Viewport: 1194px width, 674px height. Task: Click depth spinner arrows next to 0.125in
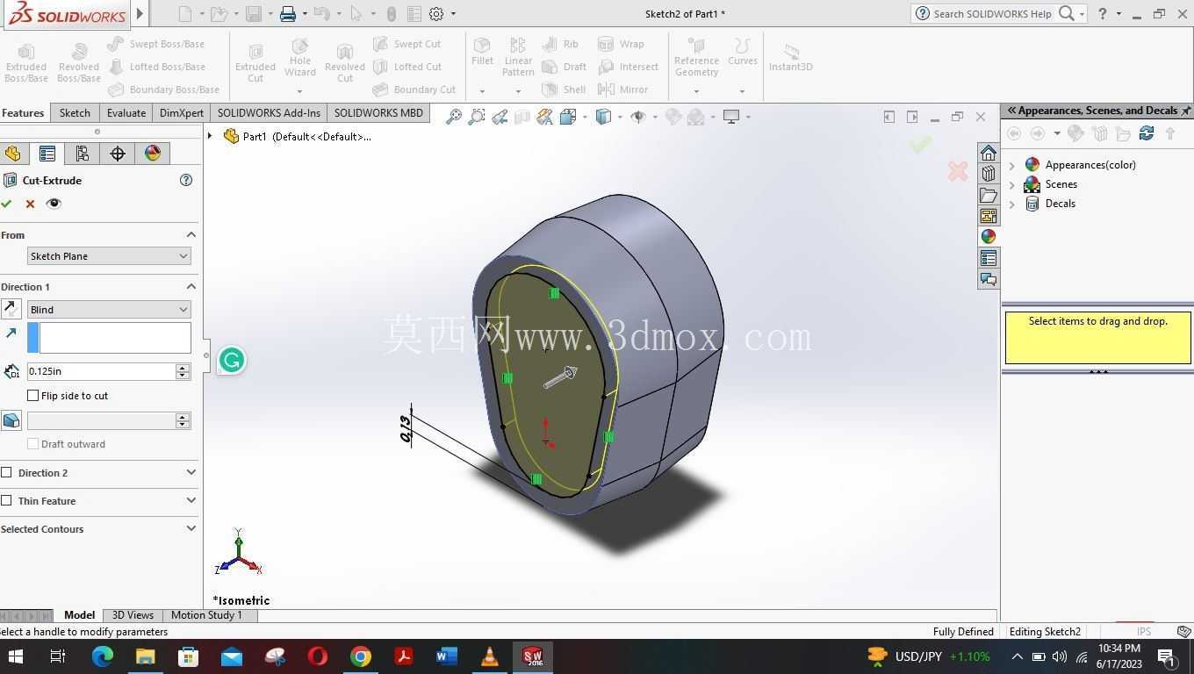183,371
